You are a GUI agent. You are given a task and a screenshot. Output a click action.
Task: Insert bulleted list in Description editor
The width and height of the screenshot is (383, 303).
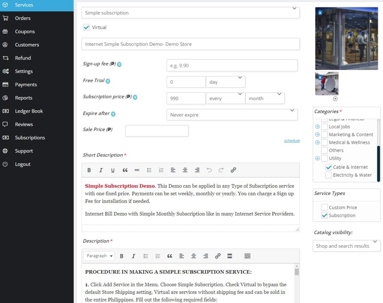pyautogui.click(x=146, y=256)
